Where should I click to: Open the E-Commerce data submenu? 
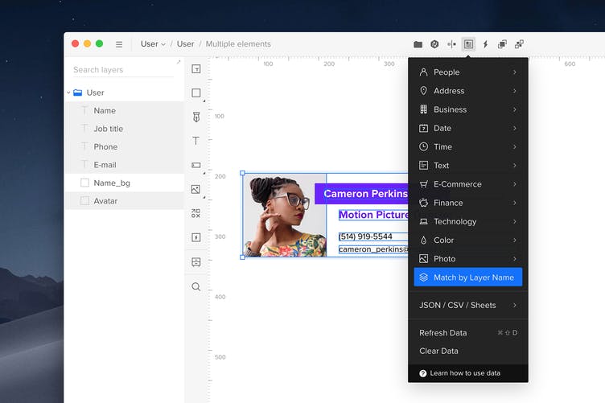pos(468,184)
